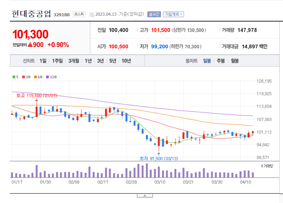The width and height of the screenshot is (283, 203).
Task: Click the orange 60-day moving average legend swatch
Action: pyautogui.click(x=35, y=77)
